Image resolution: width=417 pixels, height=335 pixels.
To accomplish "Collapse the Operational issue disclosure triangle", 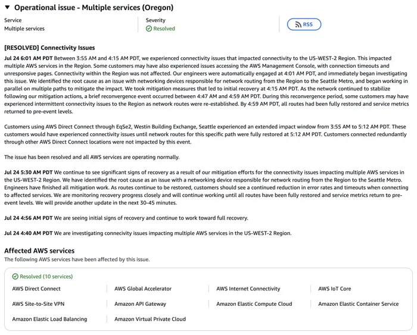I will (x=7, y=8).
